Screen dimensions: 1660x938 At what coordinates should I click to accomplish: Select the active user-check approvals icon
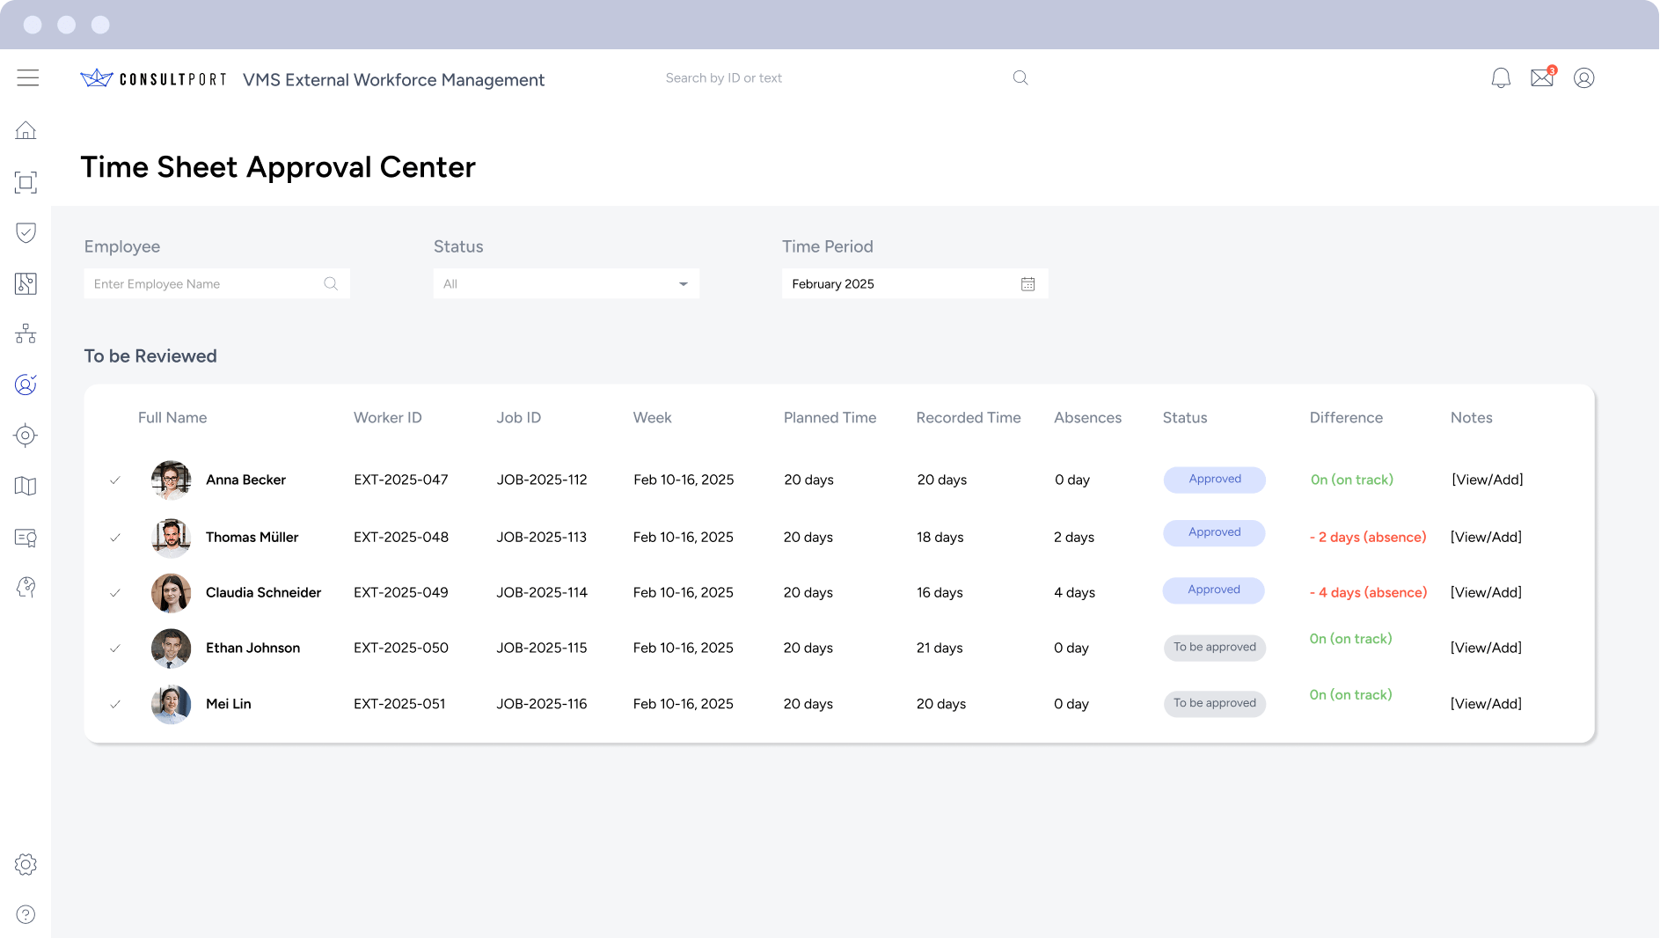pyautogui.click(x=26, y=385)
